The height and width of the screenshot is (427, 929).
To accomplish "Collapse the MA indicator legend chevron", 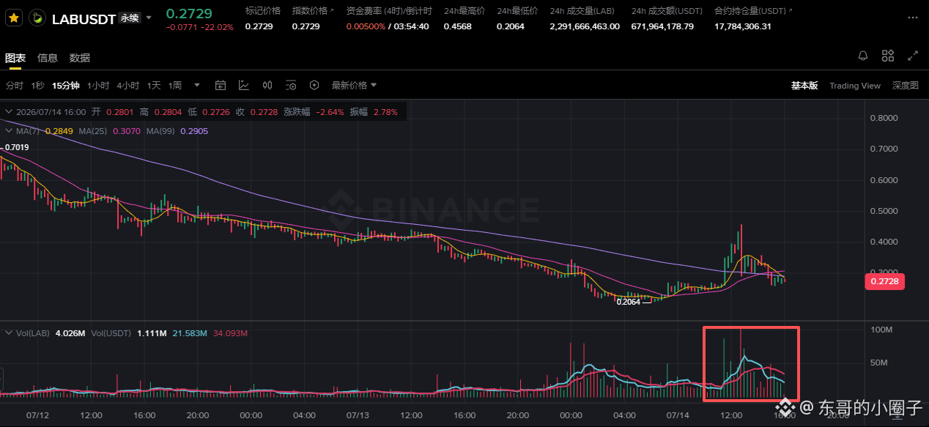I will point(8,130).
